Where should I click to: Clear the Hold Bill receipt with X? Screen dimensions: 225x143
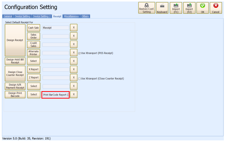(74, 61)
